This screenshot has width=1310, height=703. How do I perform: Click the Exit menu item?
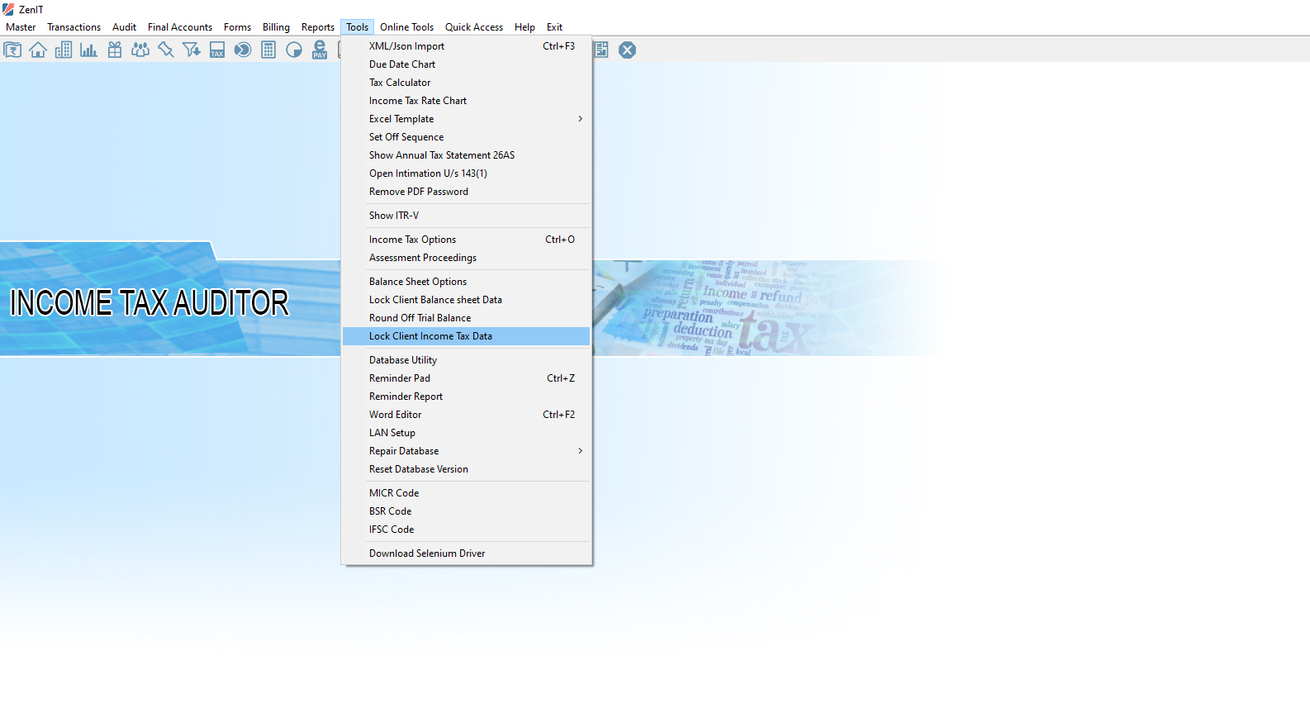(x=555, y=27)
